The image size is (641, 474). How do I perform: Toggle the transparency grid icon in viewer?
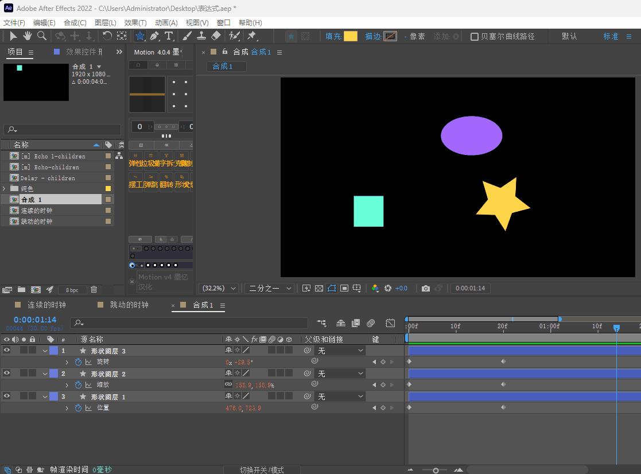click(319, 288)
